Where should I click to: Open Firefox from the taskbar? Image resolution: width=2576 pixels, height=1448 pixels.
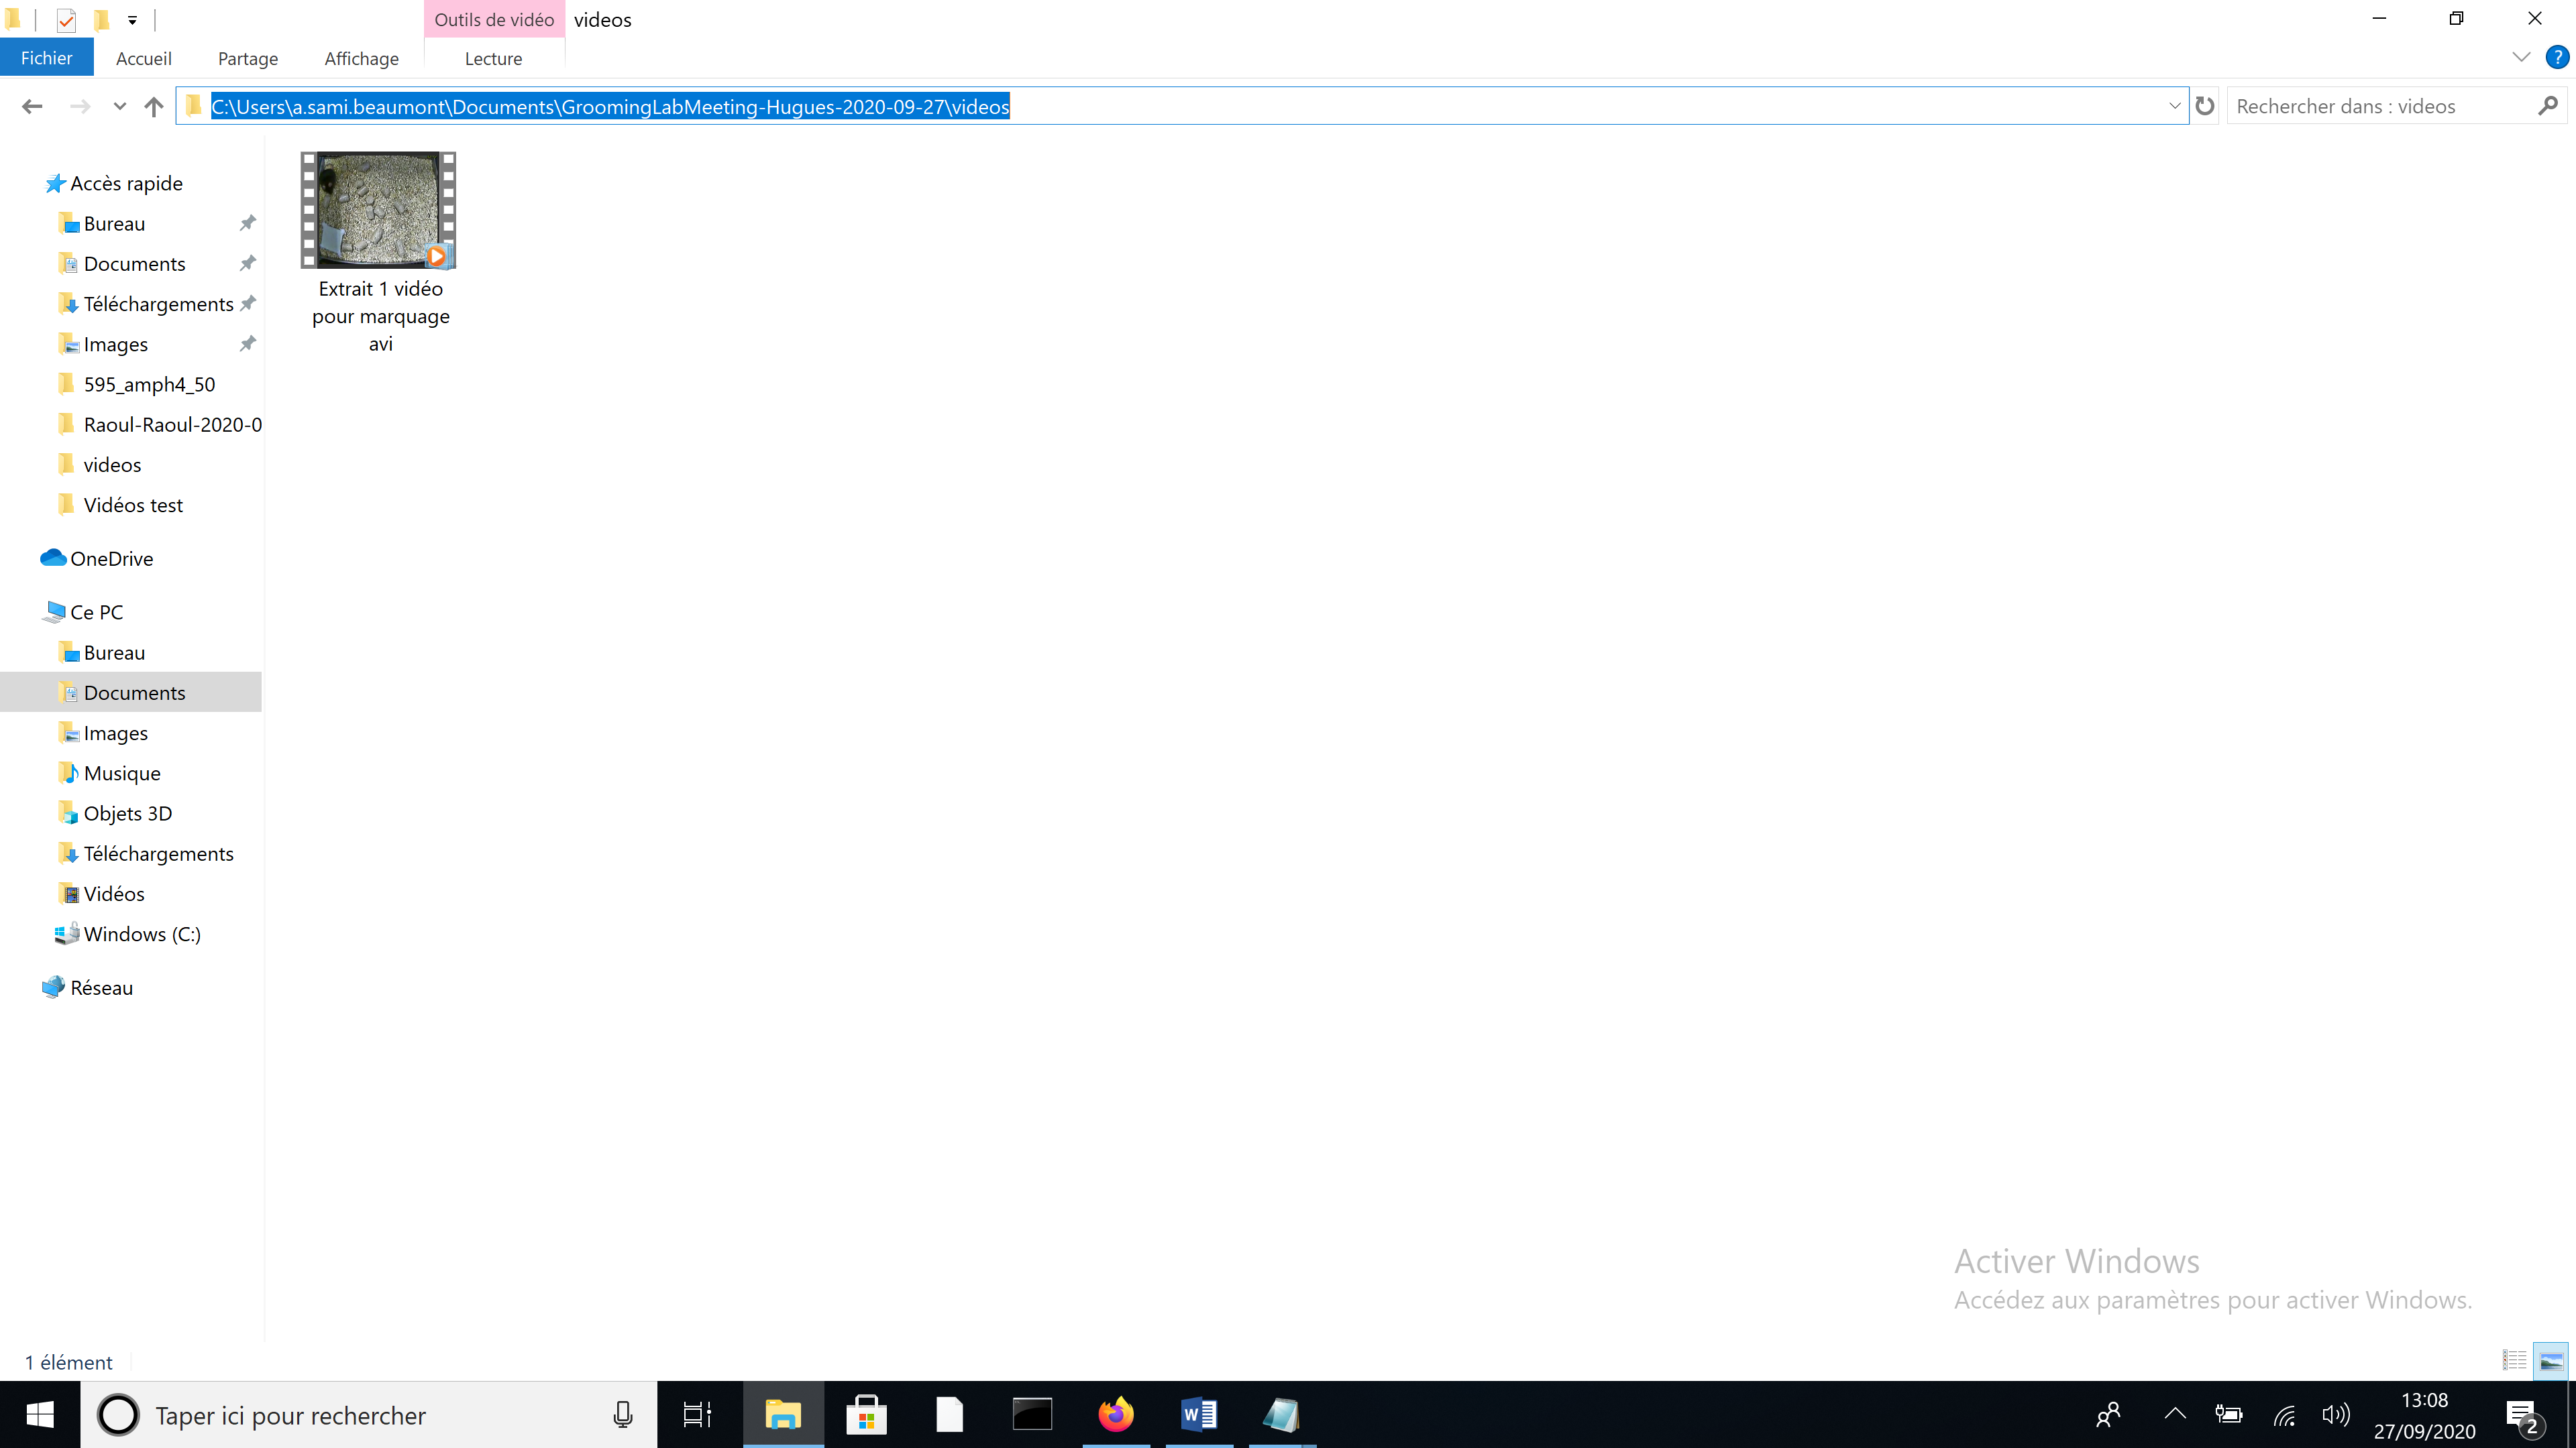[1116, 1415]
